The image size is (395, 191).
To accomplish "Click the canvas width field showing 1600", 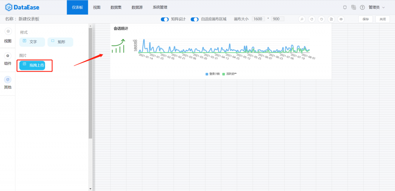I will tap(258, 19).
